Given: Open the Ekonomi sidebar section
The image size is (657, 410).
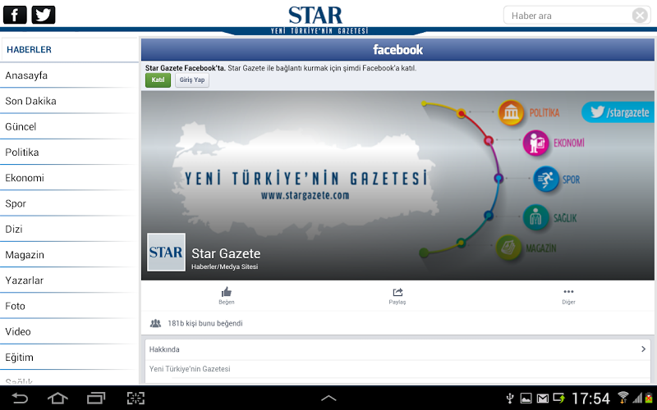Looking at the screenshot, I should [x=69, y=178].
